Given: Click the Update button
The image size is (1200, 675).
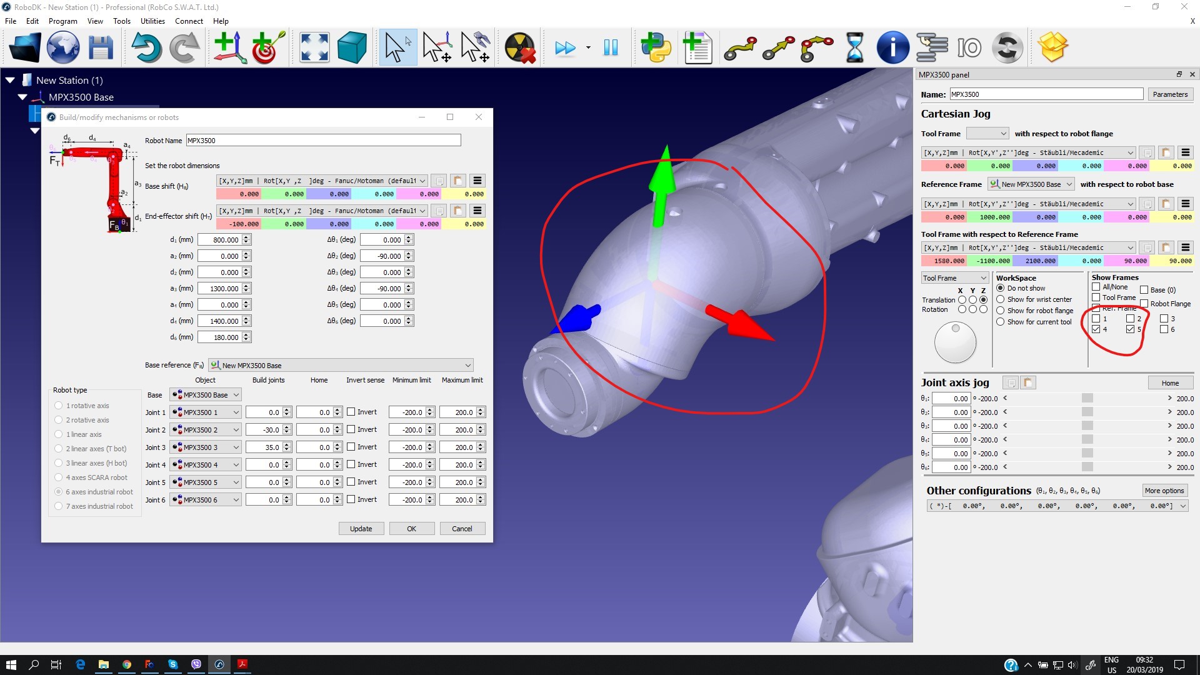Looking at the screenshot, I should pos(361,529).
